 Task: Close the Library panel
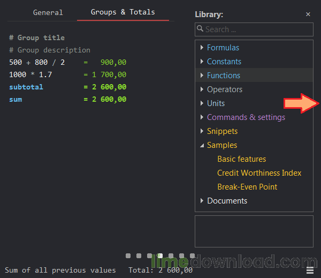tap(308, 14)
